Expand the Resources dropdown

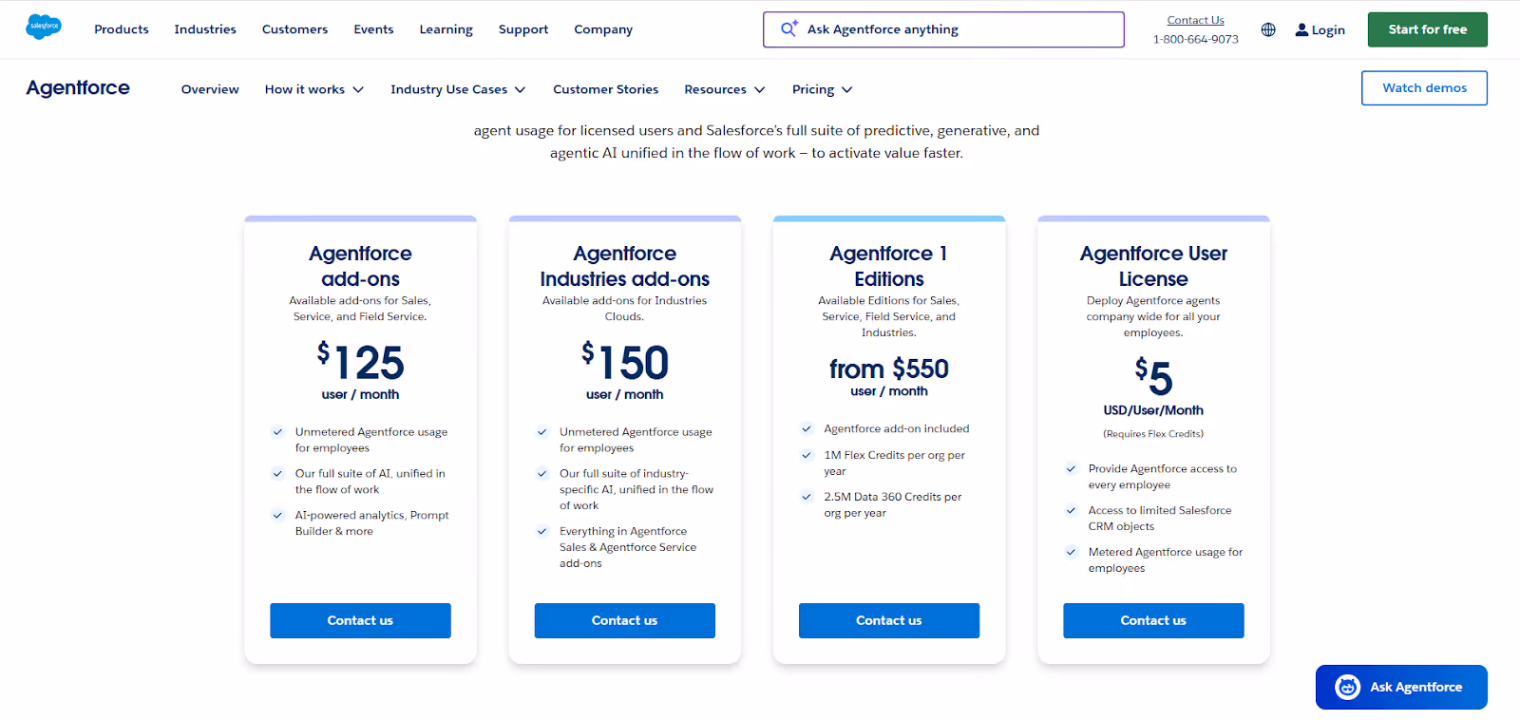point(724,88)
